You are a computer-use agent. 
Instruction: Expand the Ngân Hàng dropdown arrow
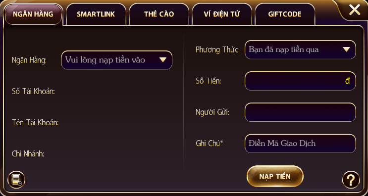coord(163,60)
